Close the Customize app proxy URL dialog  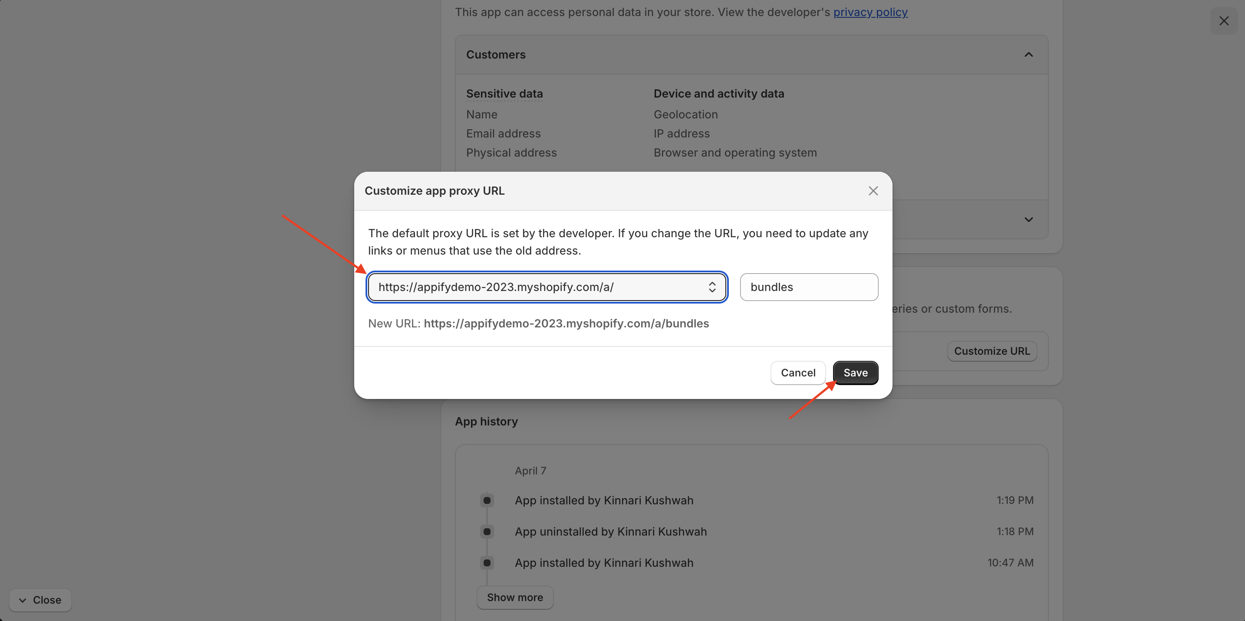[873, 191]
